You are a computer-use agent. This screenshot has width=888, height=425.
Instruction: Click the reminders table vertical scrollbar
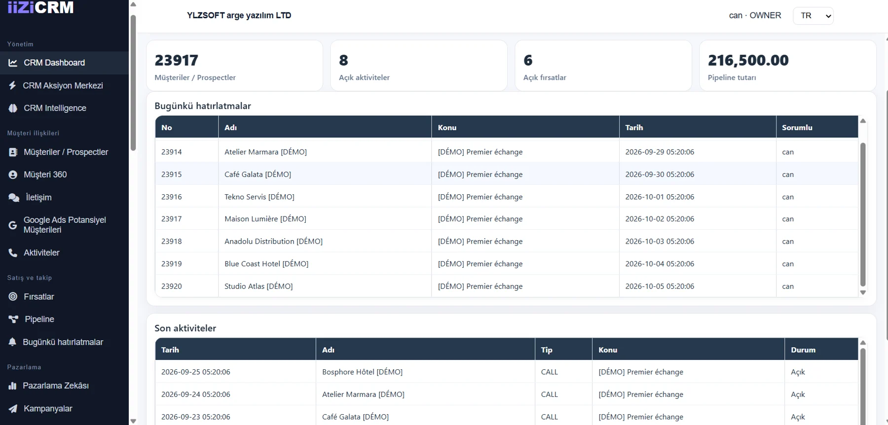tap(863, 214)
